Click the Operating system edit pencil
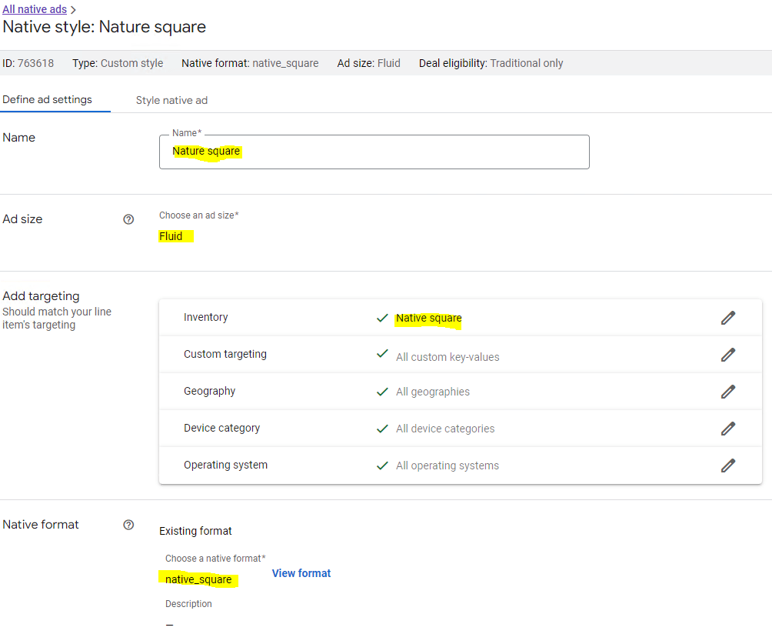Image resolution: width=772 pixels, height=634 pixels. 728,465
